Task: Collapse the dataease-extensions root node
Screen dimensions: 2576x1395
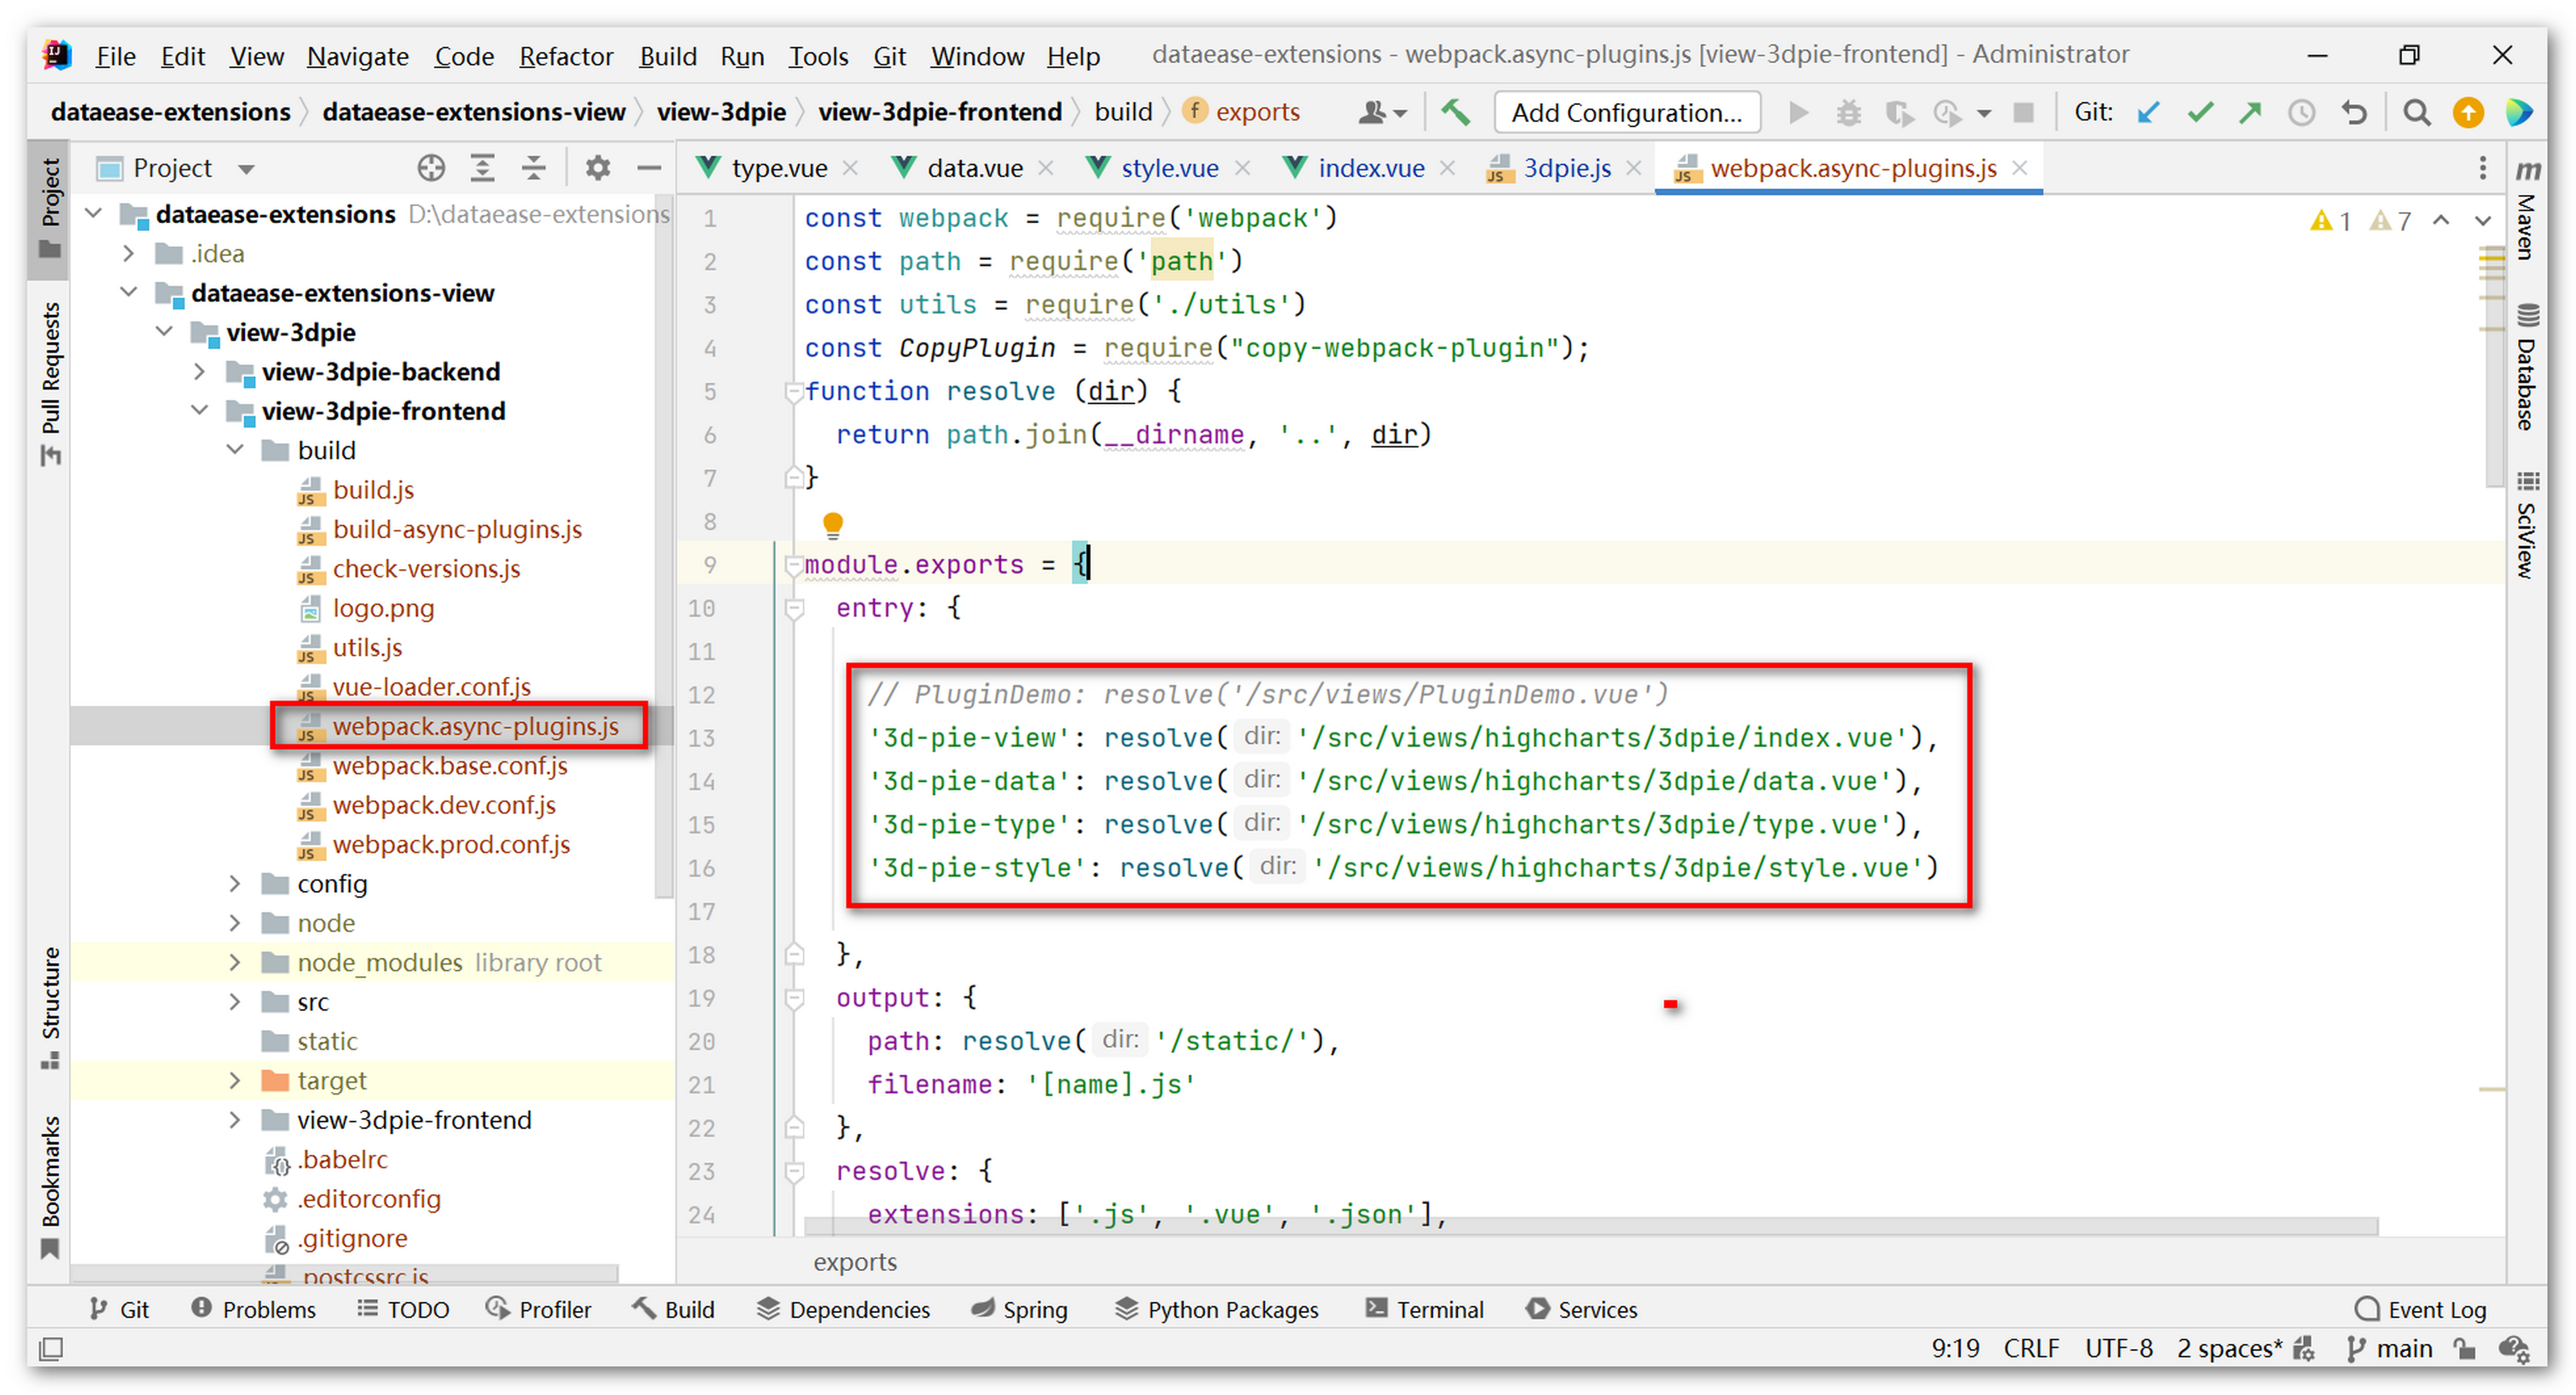Action: (94, 213)
